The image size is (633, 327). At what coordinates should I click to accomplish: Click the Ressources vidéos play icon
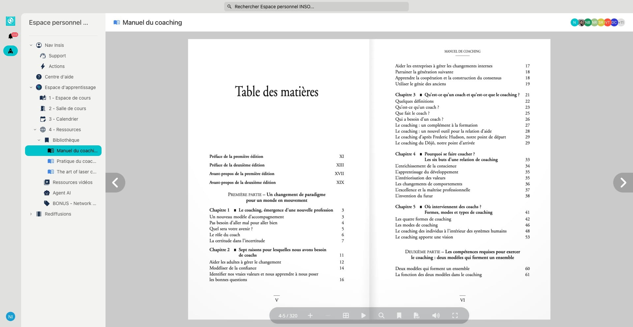coord(47,182)
